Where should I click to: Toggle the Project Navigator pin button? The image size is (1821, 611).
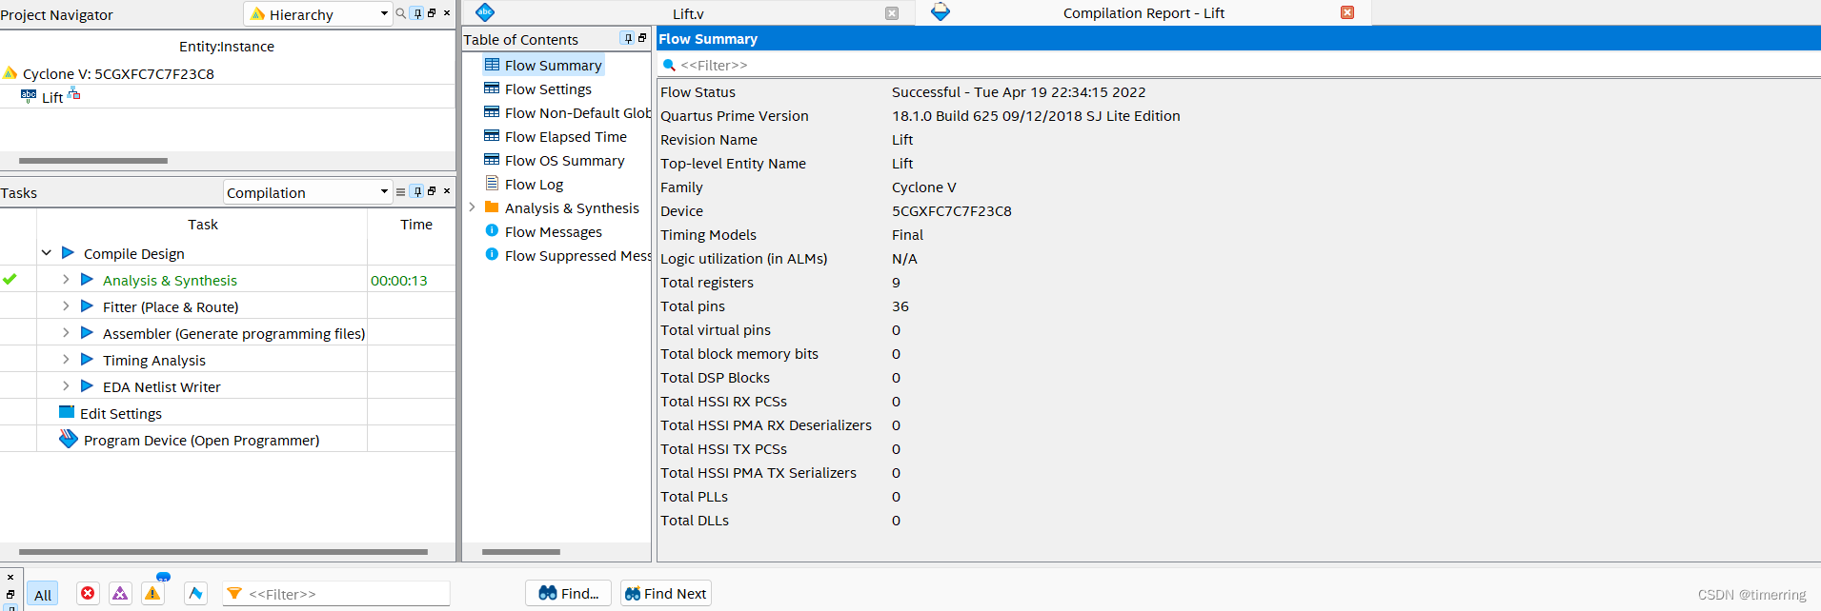coord(417,13)
